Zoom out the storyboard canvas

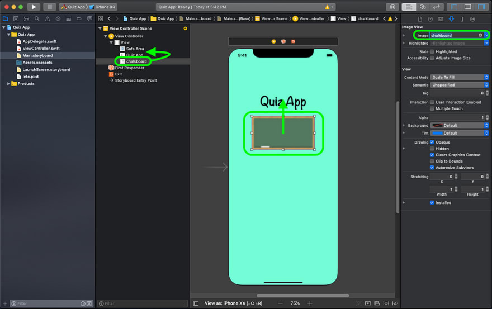(280, 303)
